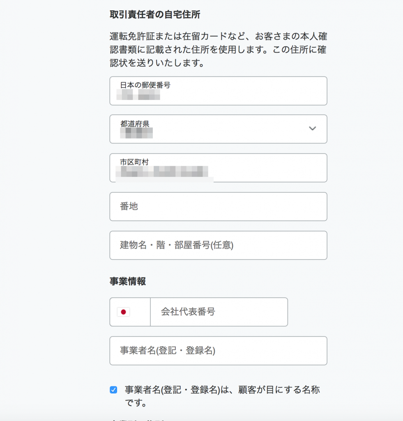
Task: Click the 日本の郵便番号 floating label
Action: tap(145, 85)
